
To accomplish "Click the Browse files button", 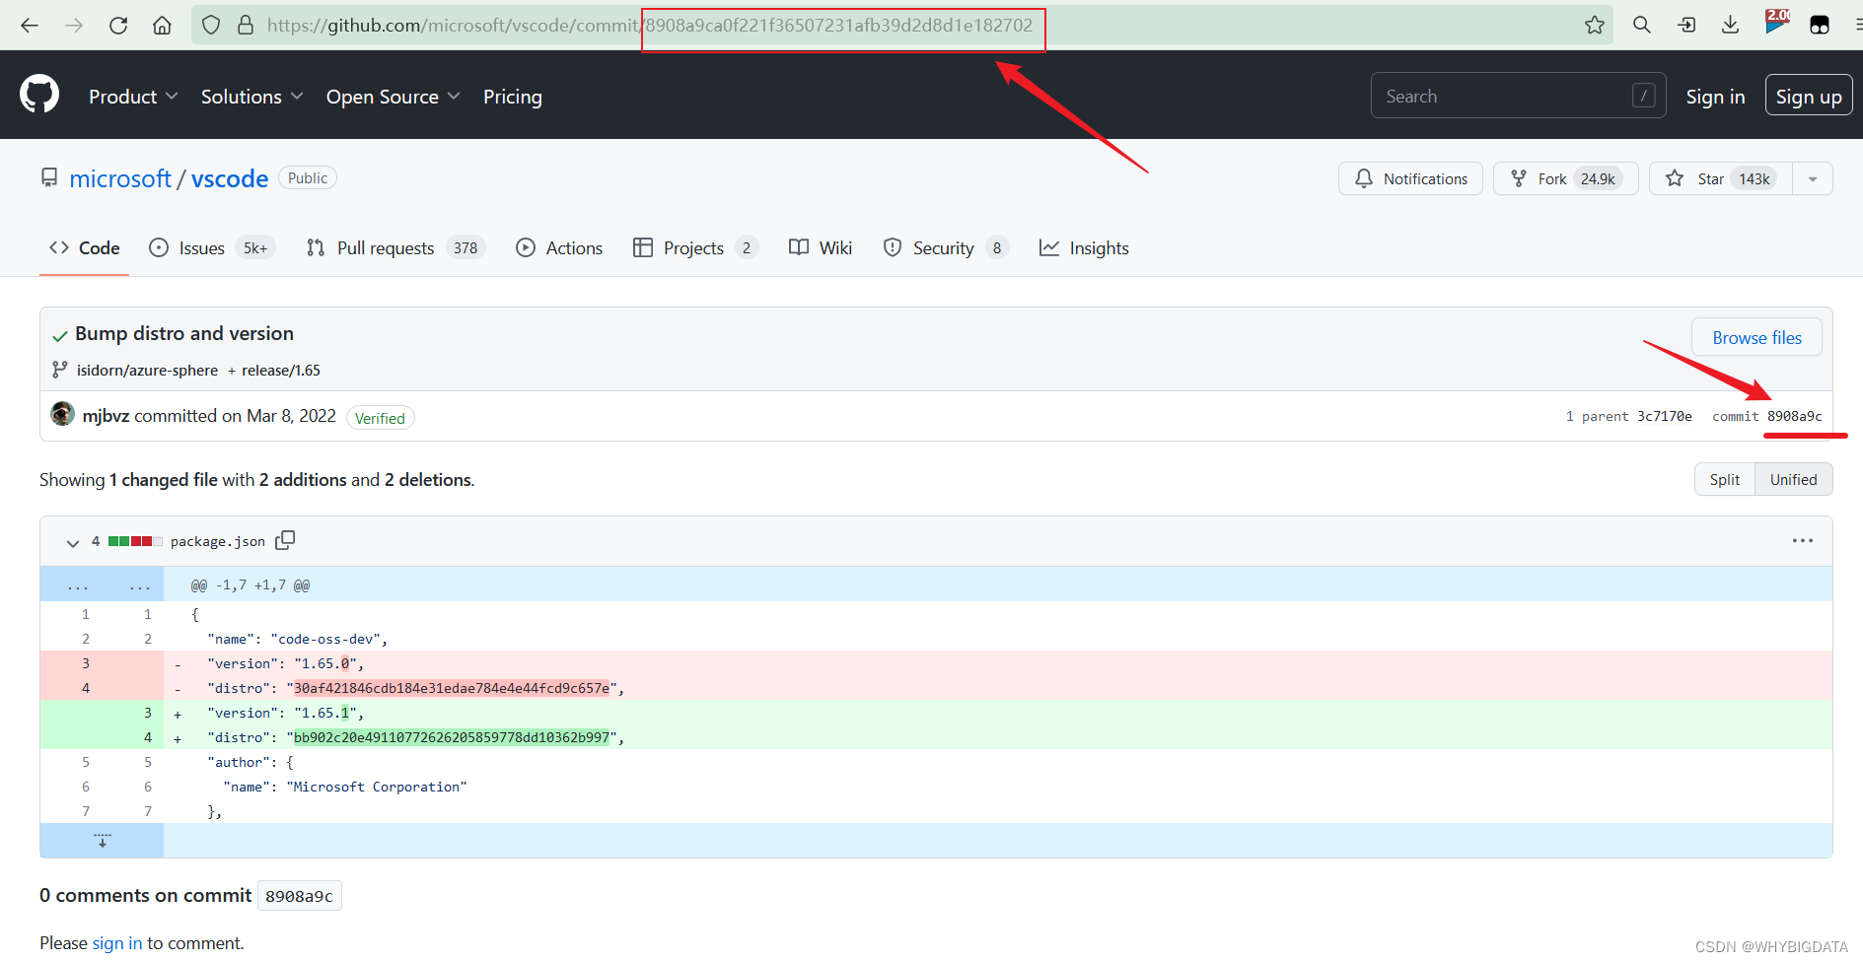I will [x=1756, y=338].
